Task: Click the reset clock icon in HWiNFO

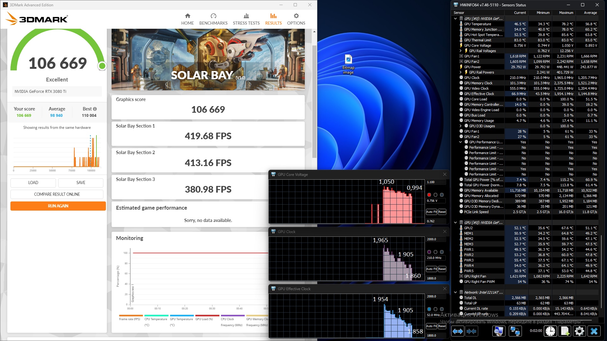Action: [550, 331]
